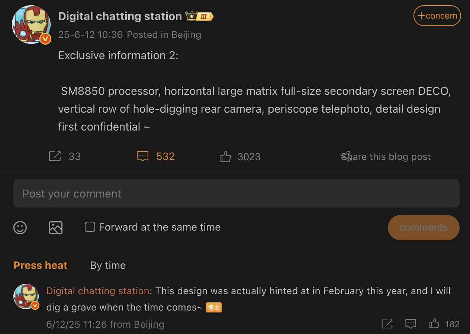This screenshot has height=334, width=470.
Task: Click the +concern follow button
Action: (437, 16)
